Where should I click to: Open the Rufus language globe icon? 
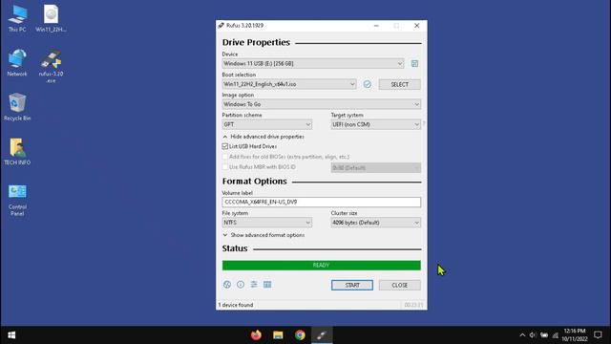point(227,285)
